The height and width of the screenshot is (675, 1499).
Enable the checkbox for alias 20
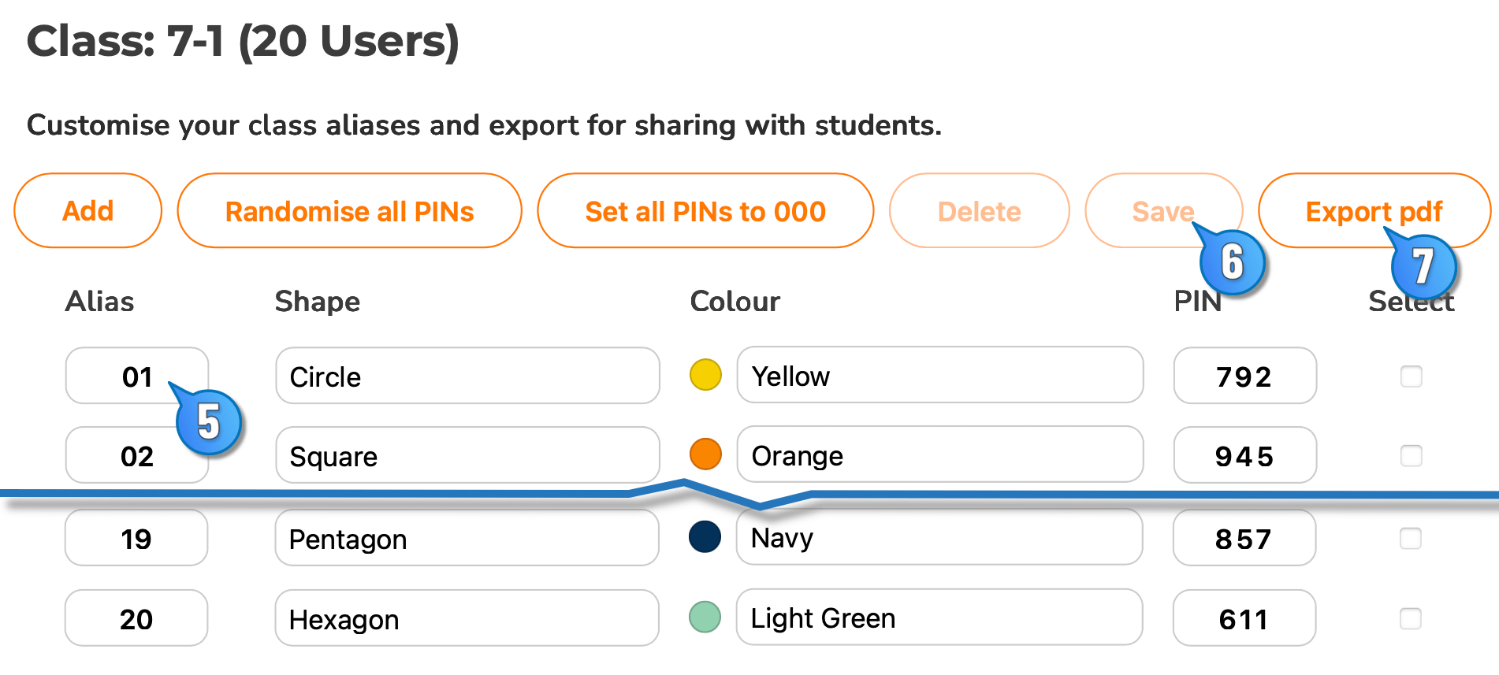tap(1410, 619)
